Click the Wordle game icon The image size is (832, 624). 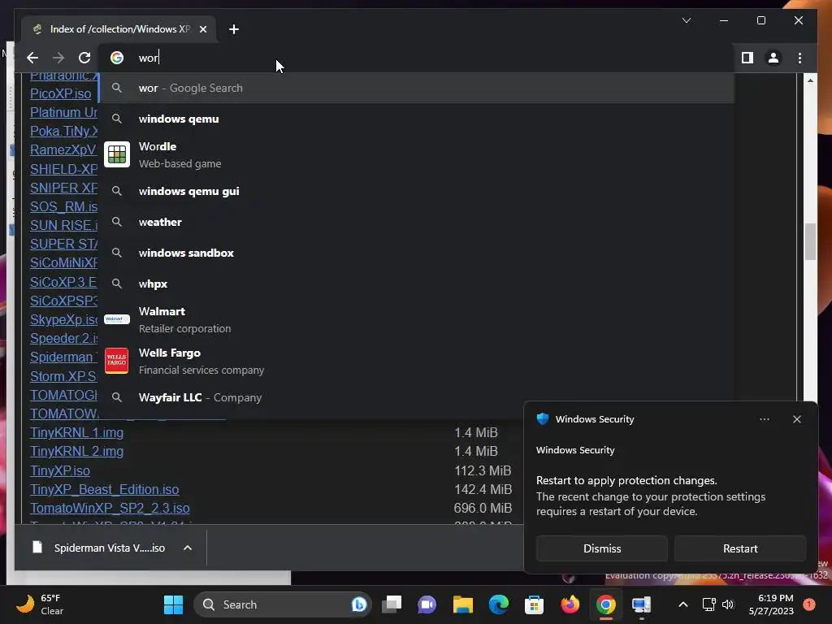click(117, 154)
